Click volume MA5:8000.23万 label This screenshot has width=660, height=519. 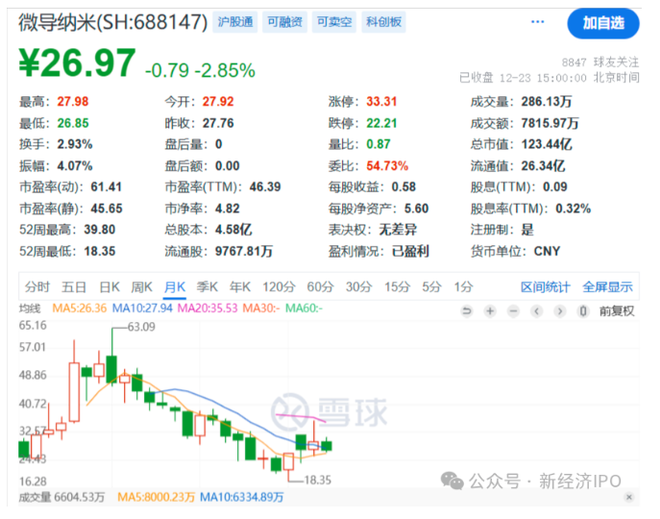coord(157,497)
